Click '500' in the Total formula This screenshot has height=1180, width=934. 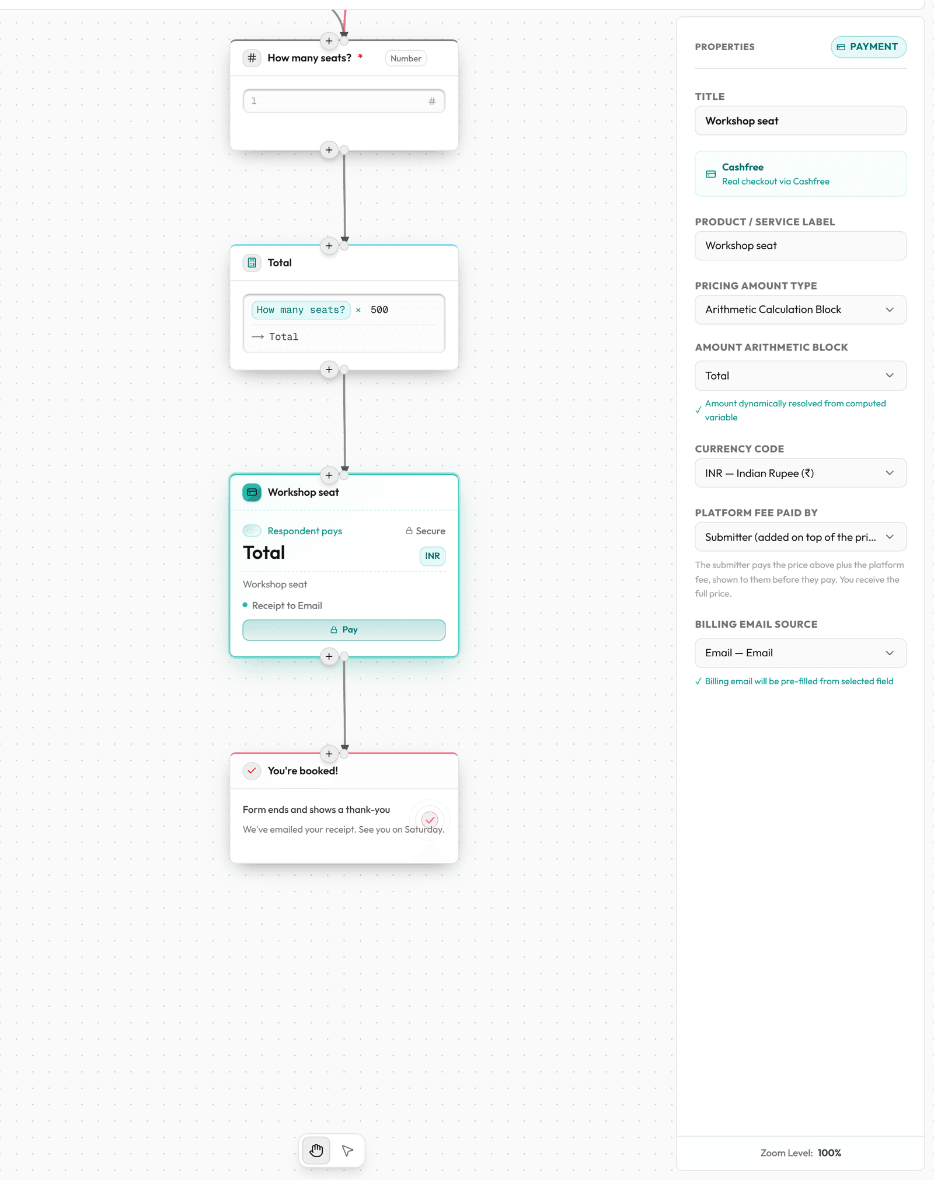click(x=379, y=310)
